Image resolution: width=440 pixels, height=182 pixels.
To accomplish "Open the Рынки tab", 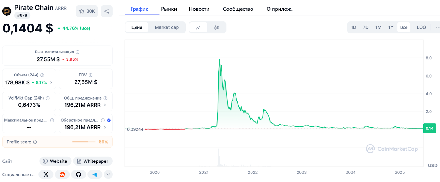I will pos(169,9).
